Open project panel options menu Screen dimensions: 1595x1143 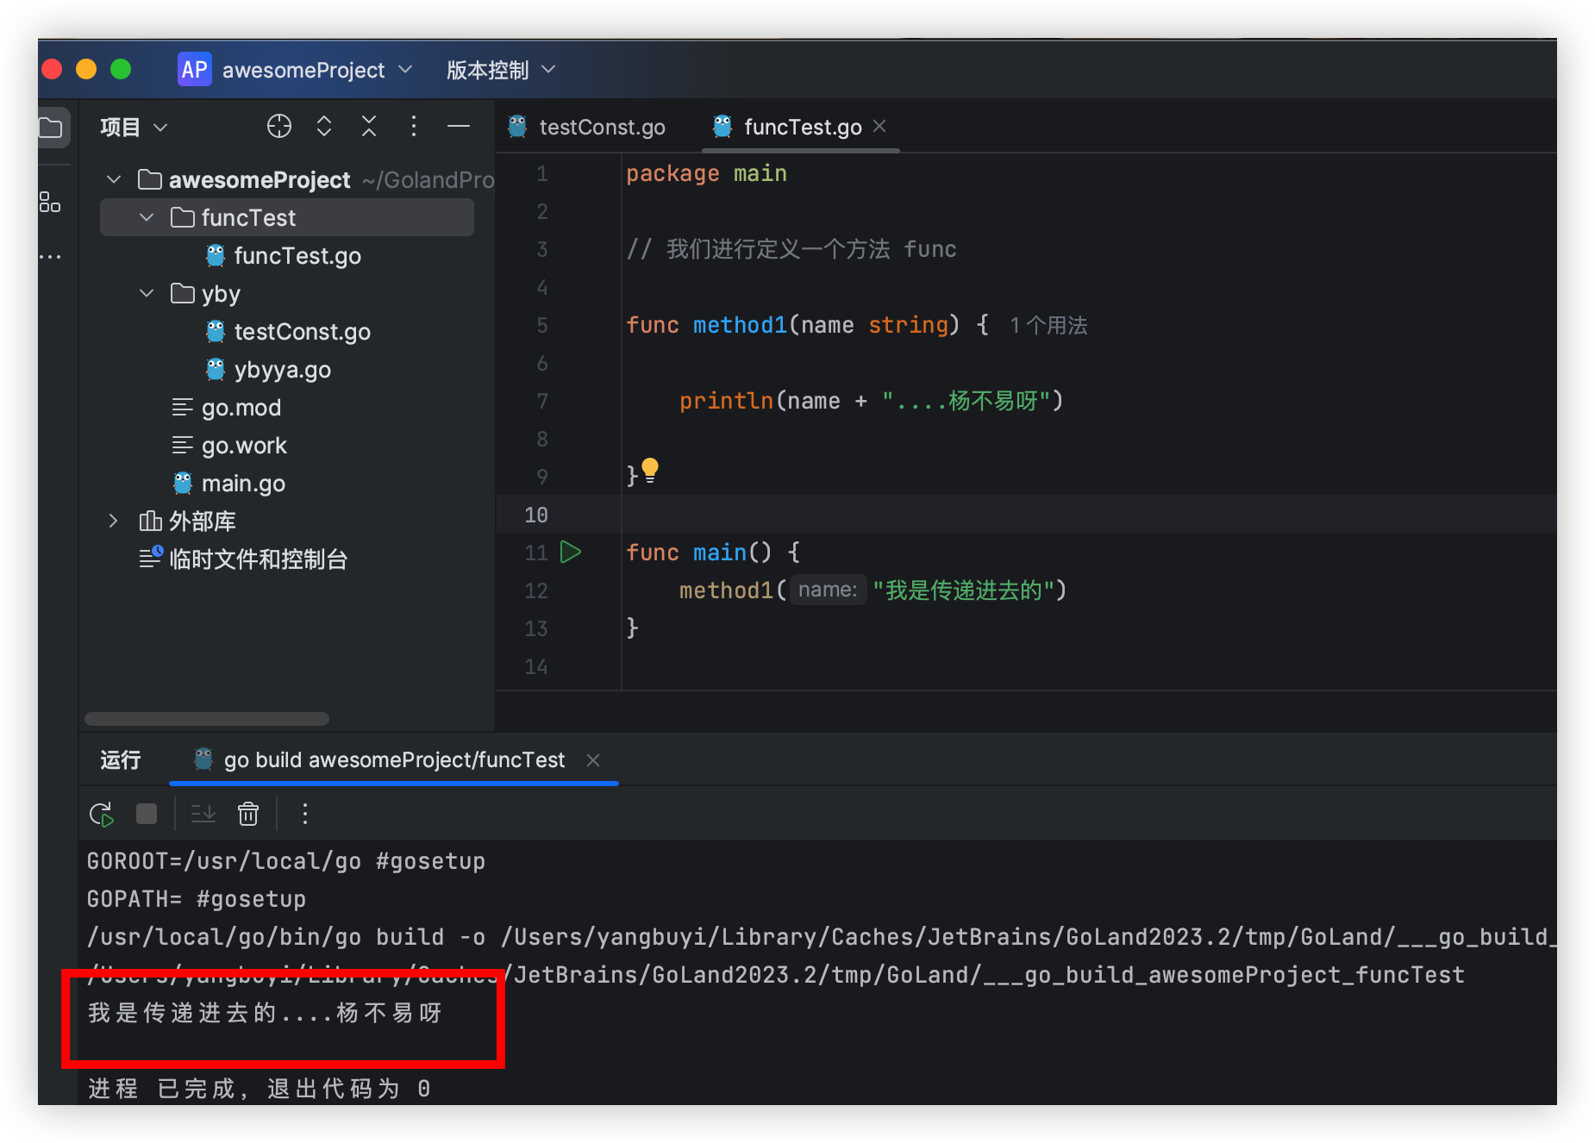pyautogui.click(x=414, y=127)
